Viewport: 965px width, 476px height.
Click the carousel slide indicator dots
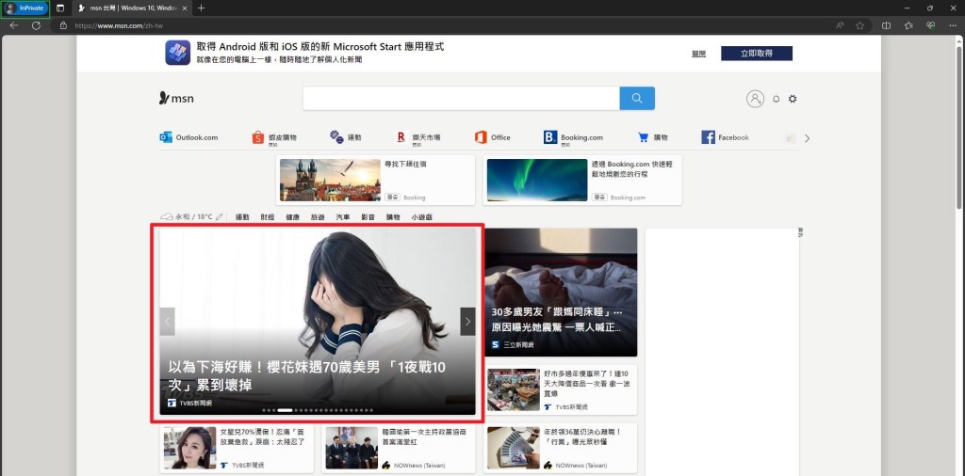[318, 410]
